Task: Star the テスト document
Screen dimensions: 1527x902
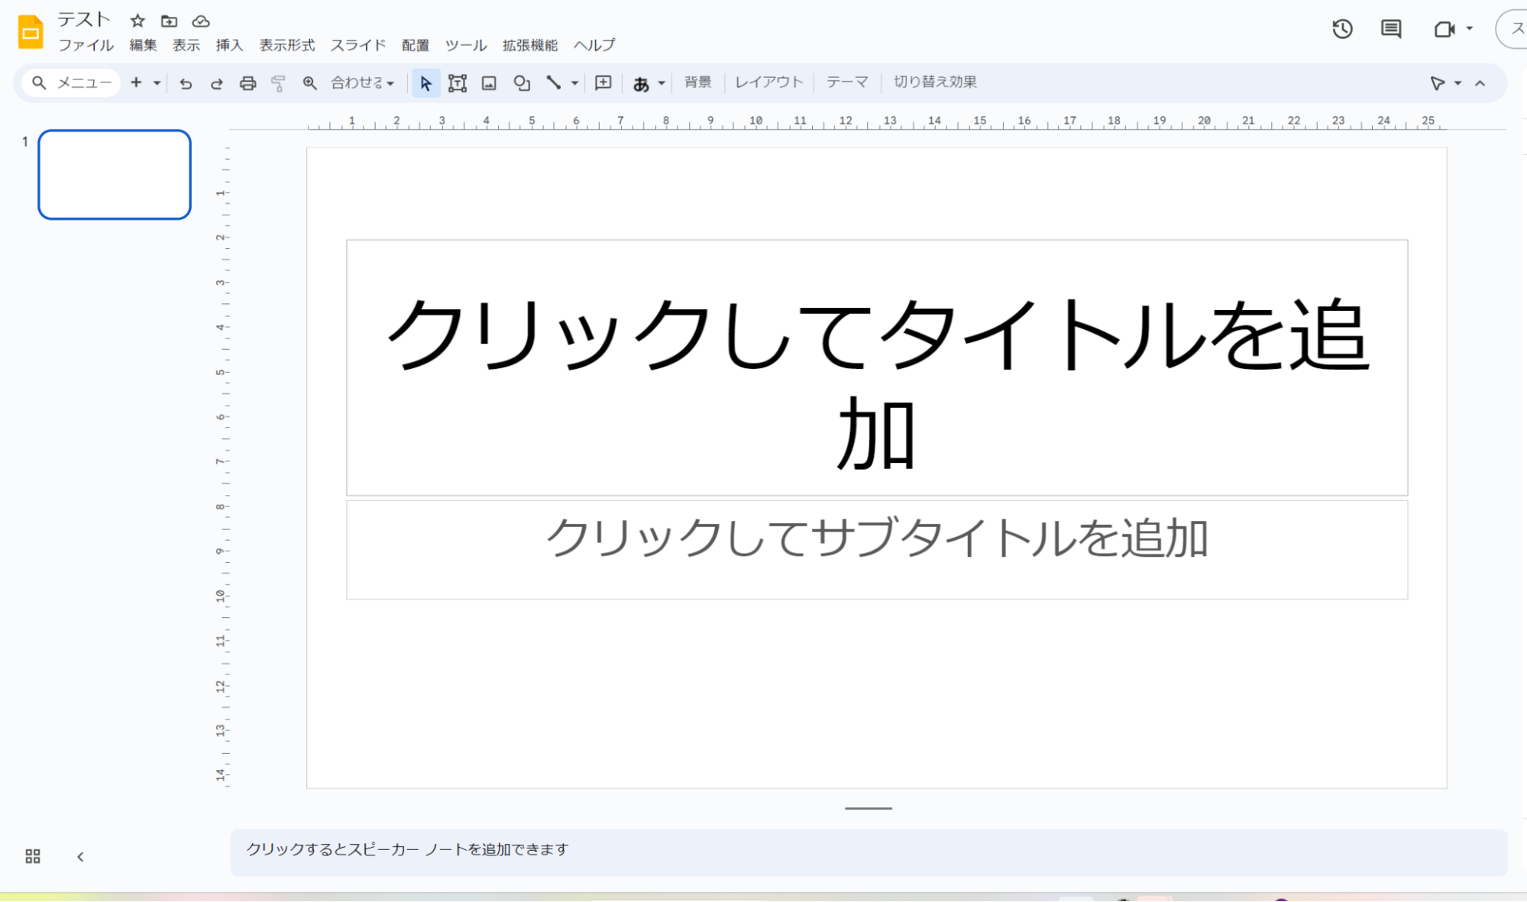Action: [137, 21]
